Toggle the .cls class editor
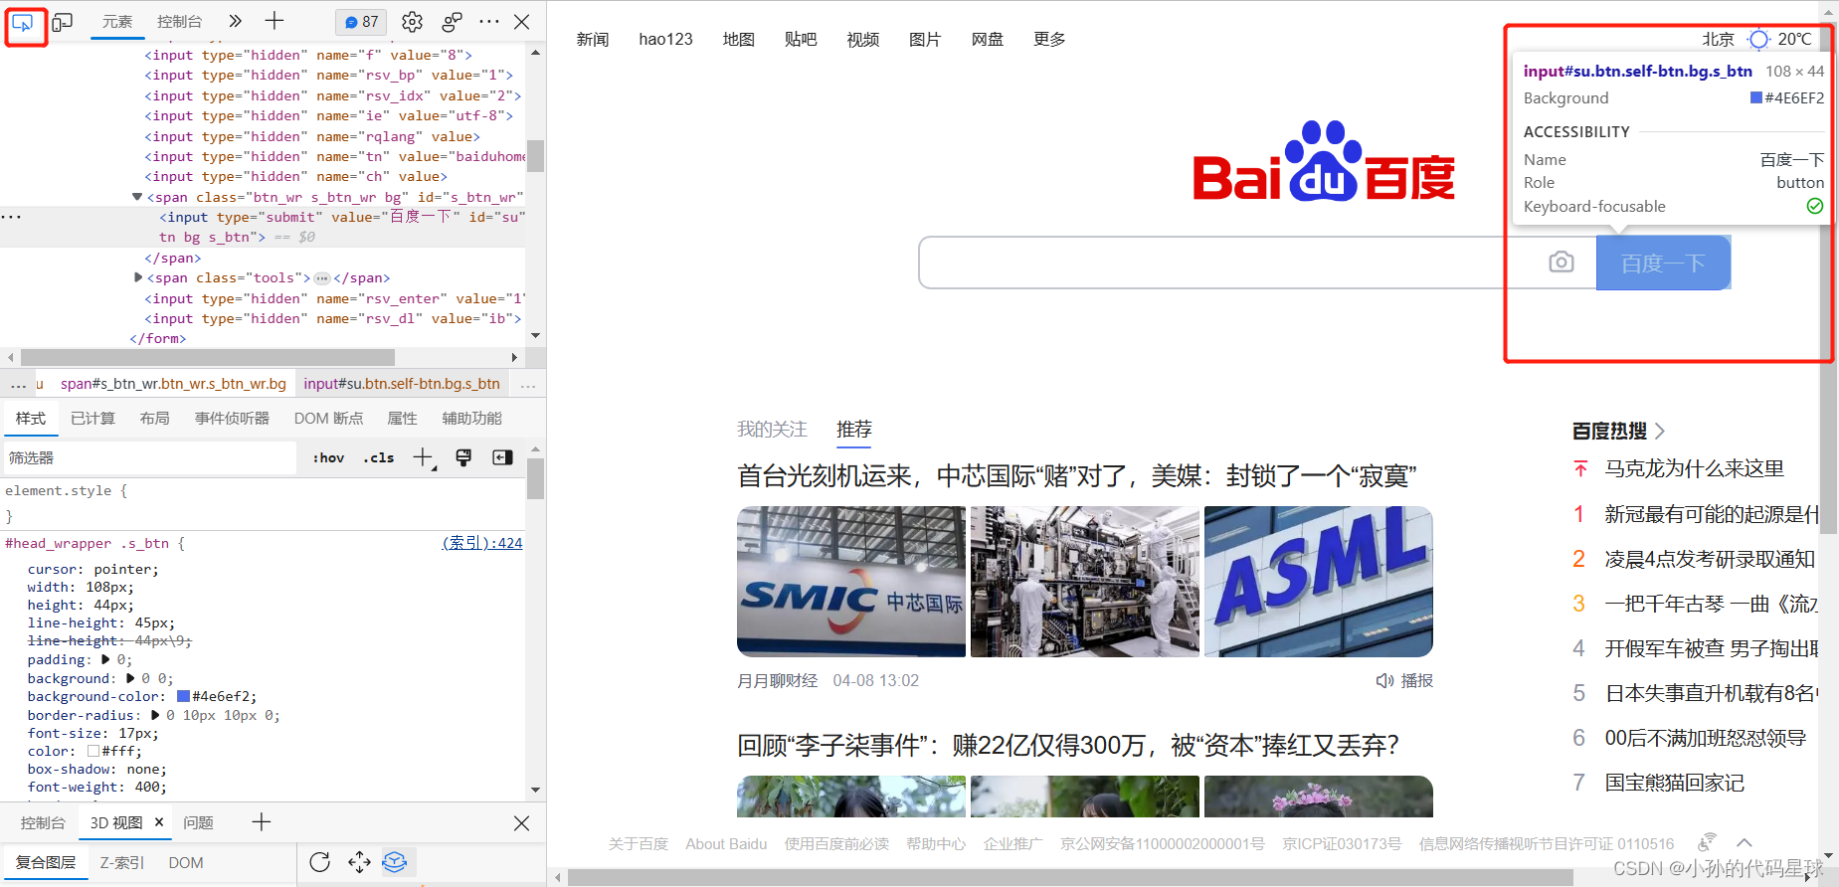 tap(378, 458)
